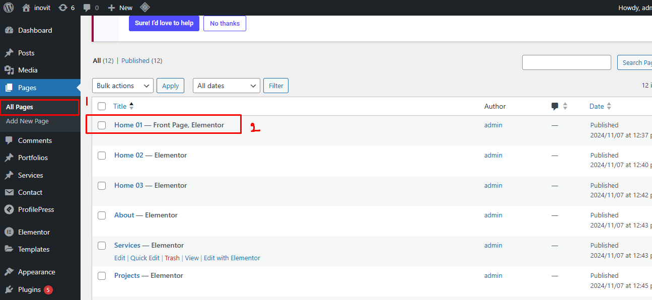Click the Apply button
652x300 pixels.
click(x=170, y=86)
